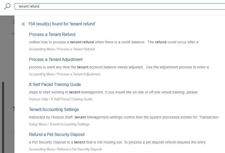Click the '154 result(s) found' summary text
The height and width of the screenshot is (153, 225).
click(x=62, y=24)
